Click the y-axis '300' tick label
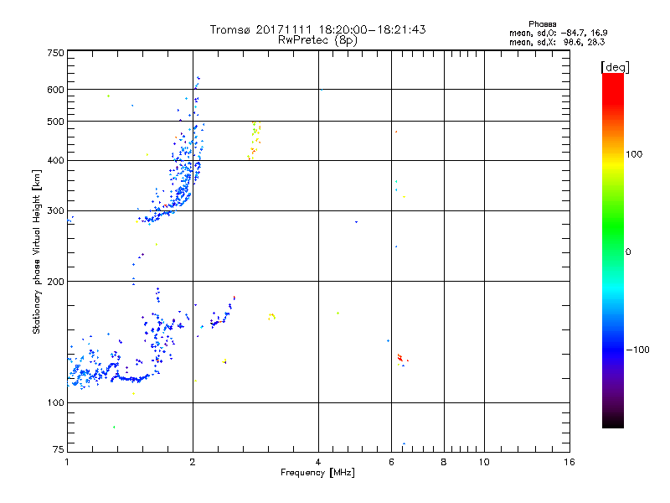The width and height of the screenshot is (670, 503). [x=55, y=210]
